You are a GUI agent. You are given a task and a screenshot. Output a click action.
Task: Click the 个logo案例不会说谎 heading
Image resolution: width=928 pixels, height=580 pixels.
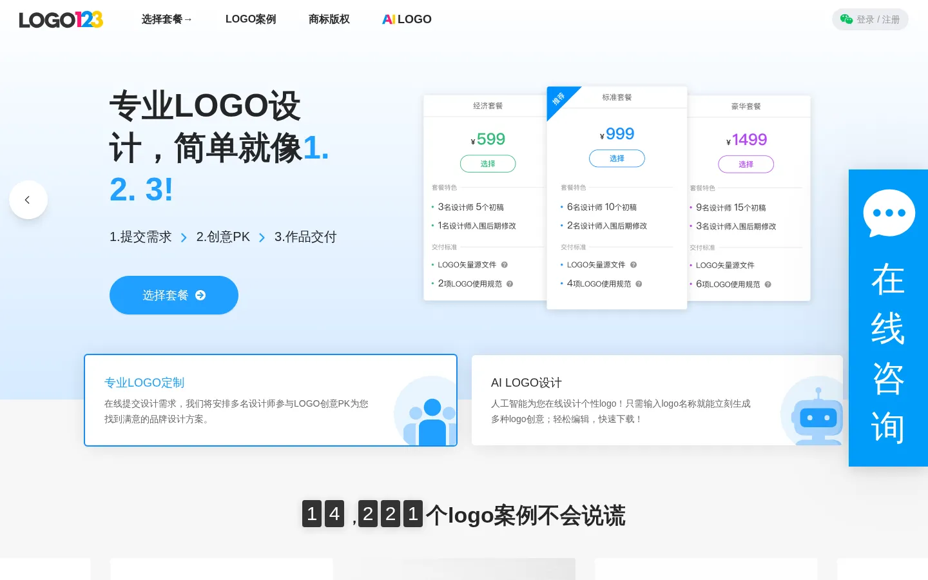click(526, 516)
